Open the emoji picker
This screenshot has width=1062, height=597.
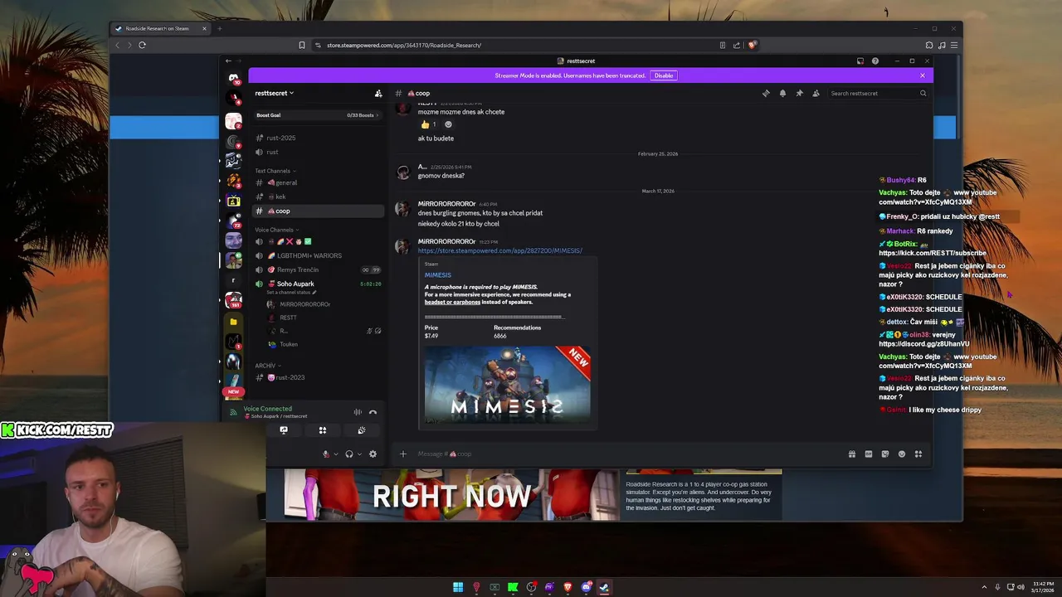[x=902, y=454]
